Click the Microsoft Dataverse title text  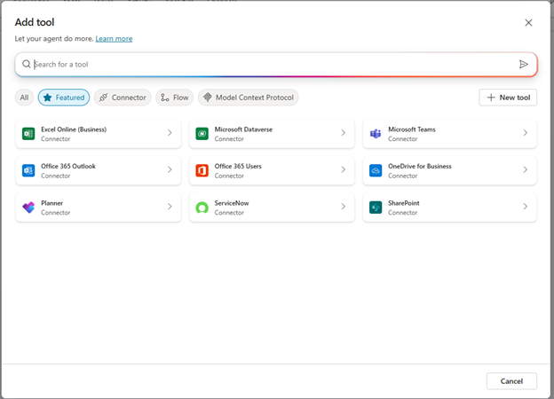(x=243, y=129)
